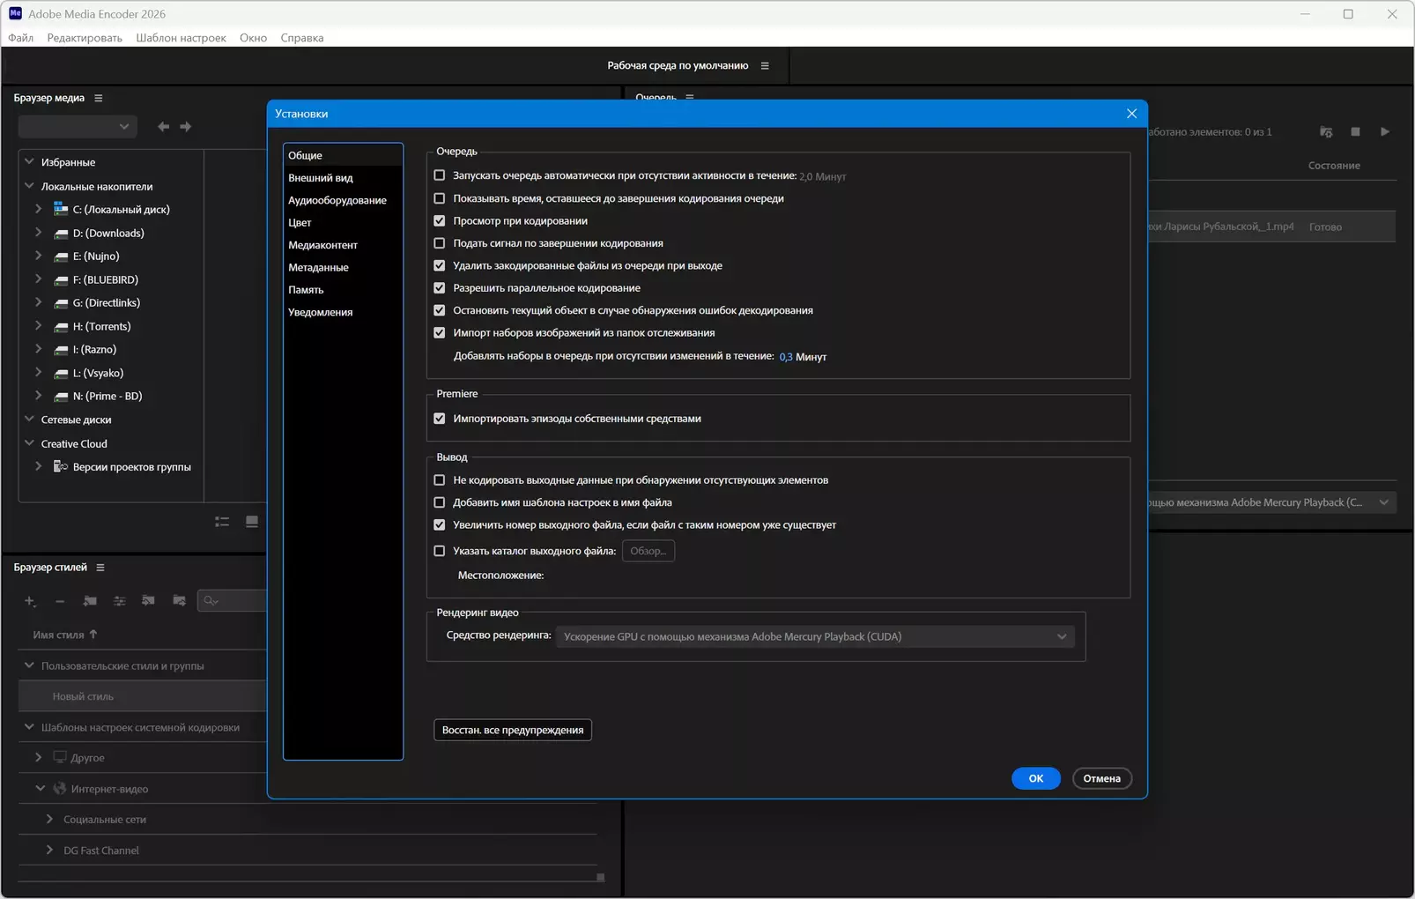Viewport: 1415px width, 899px height.
Task: Open the Рабочая среда workspace menu icon
Action: pos(765,66)
